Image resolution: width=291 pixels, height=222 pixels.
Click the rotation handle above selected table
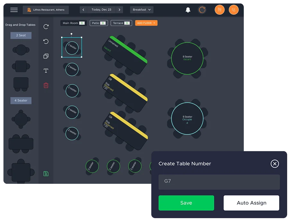(71, 34)
